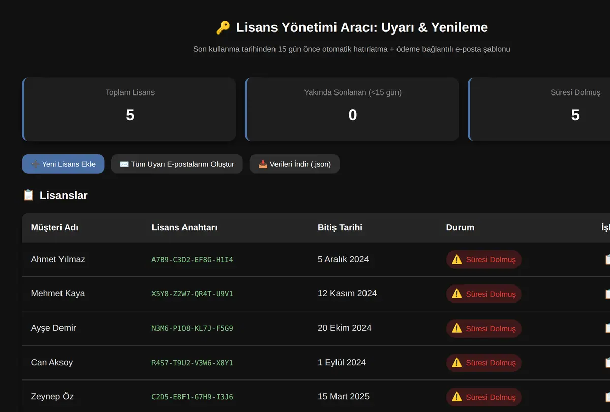The image size is (610, 412).
Task: Click the Süresi Dolmuş badge in Can Aksoy's row
Action: pyautogui.click(x=484, y=363)
